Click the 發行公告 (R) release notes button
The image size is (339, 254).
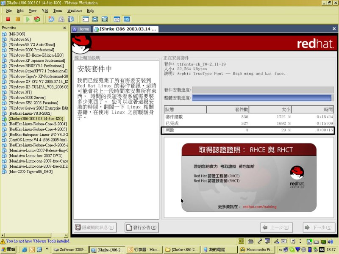pyautogui.click(x=142, y=227)
